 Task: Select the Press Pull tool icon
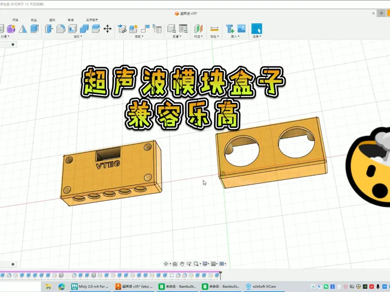[x=49, y=29]
